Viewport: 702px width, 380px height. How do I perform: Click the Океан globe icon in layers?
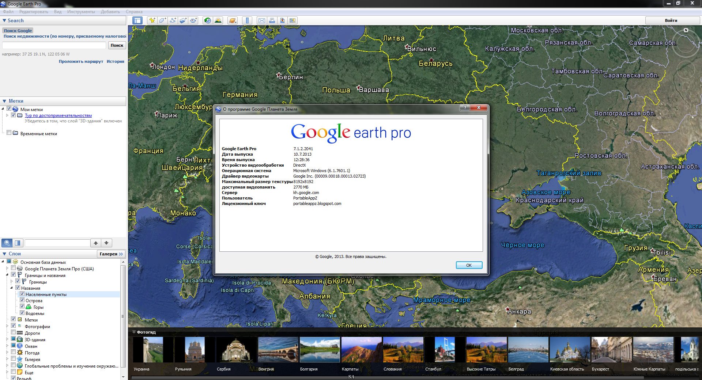20,346
